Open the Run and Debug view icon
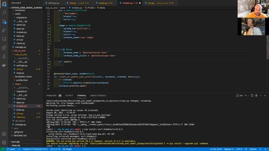 4,30
